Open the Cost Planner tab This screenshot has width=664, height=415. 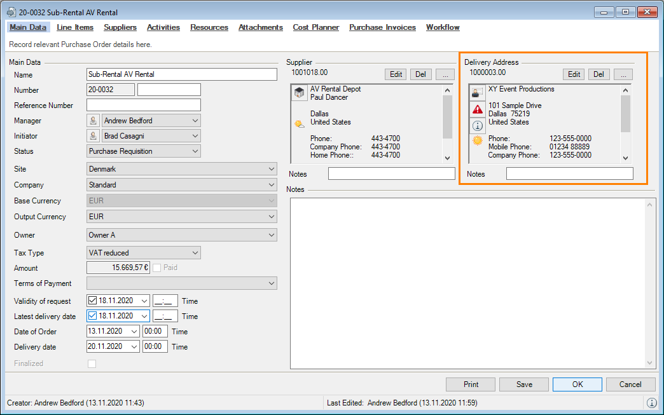pyautogui.click(x=315, y=27)
